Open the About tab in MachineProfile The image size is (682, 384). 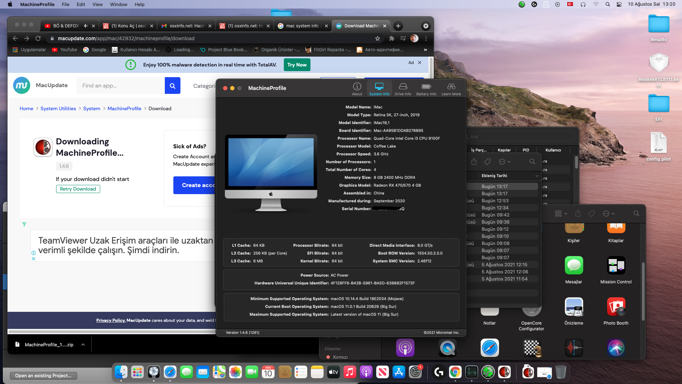[357, 89]
